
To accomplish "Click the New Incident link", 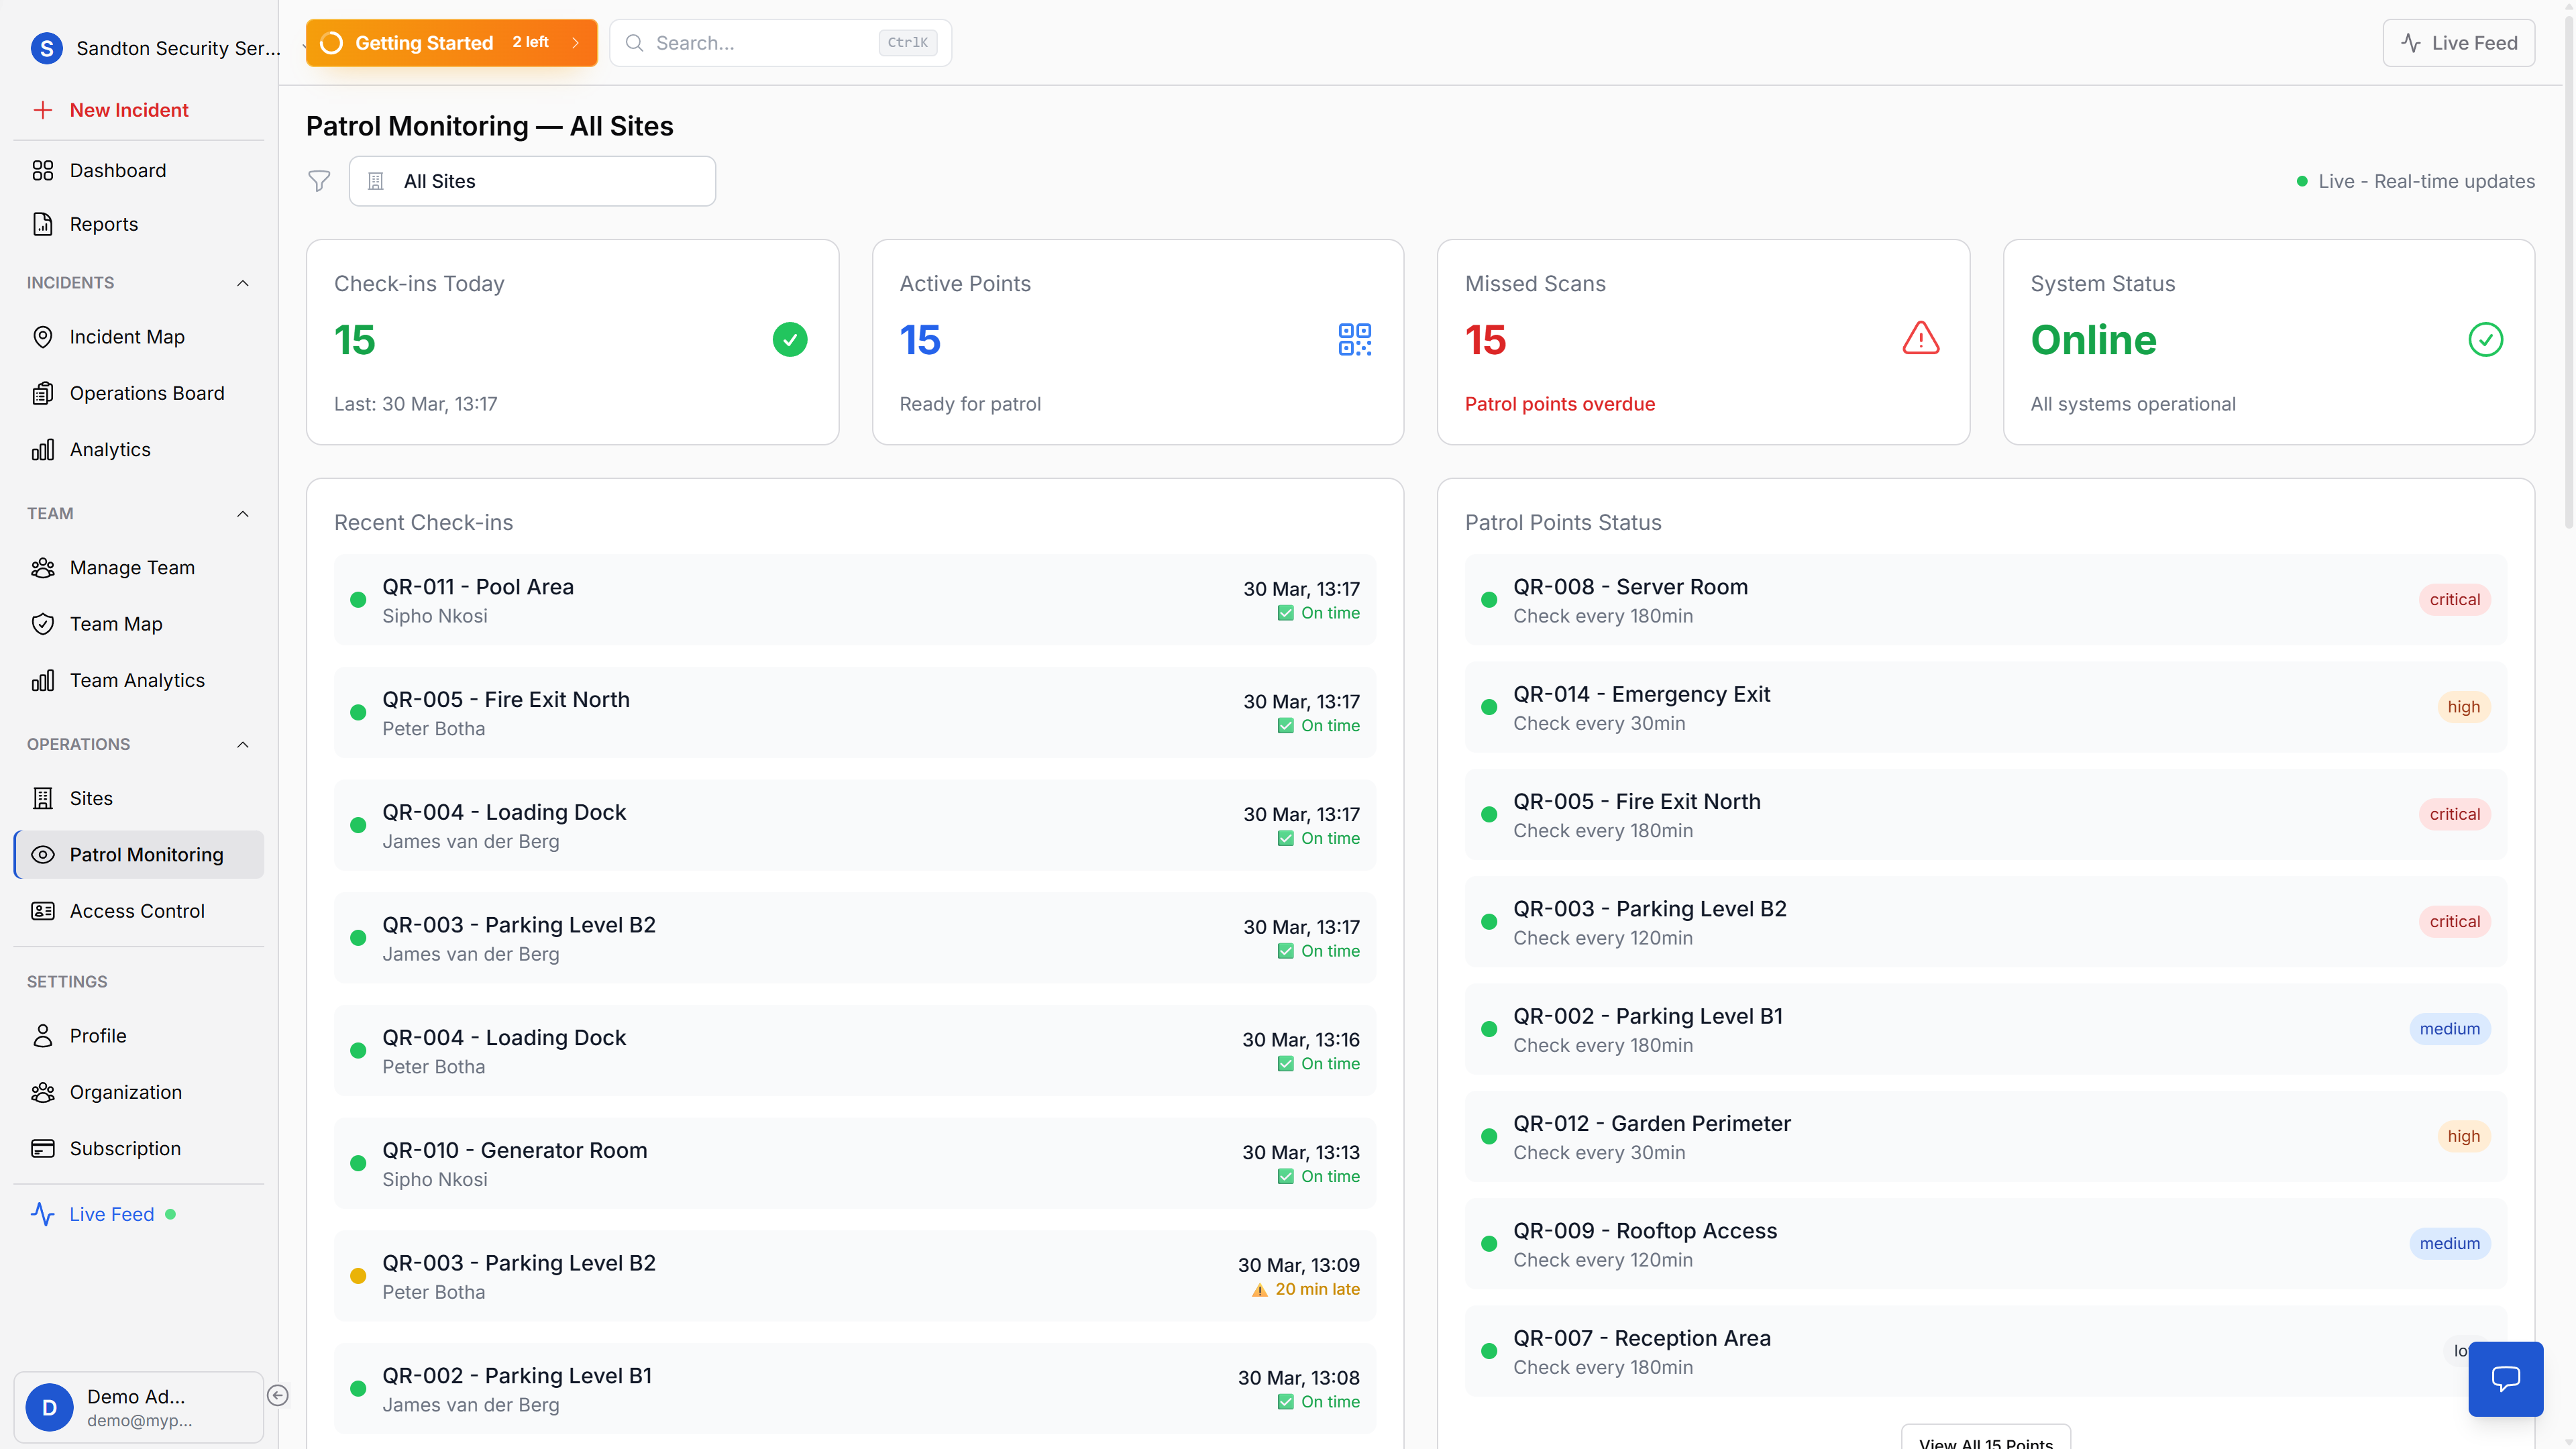I will [129, 110].
